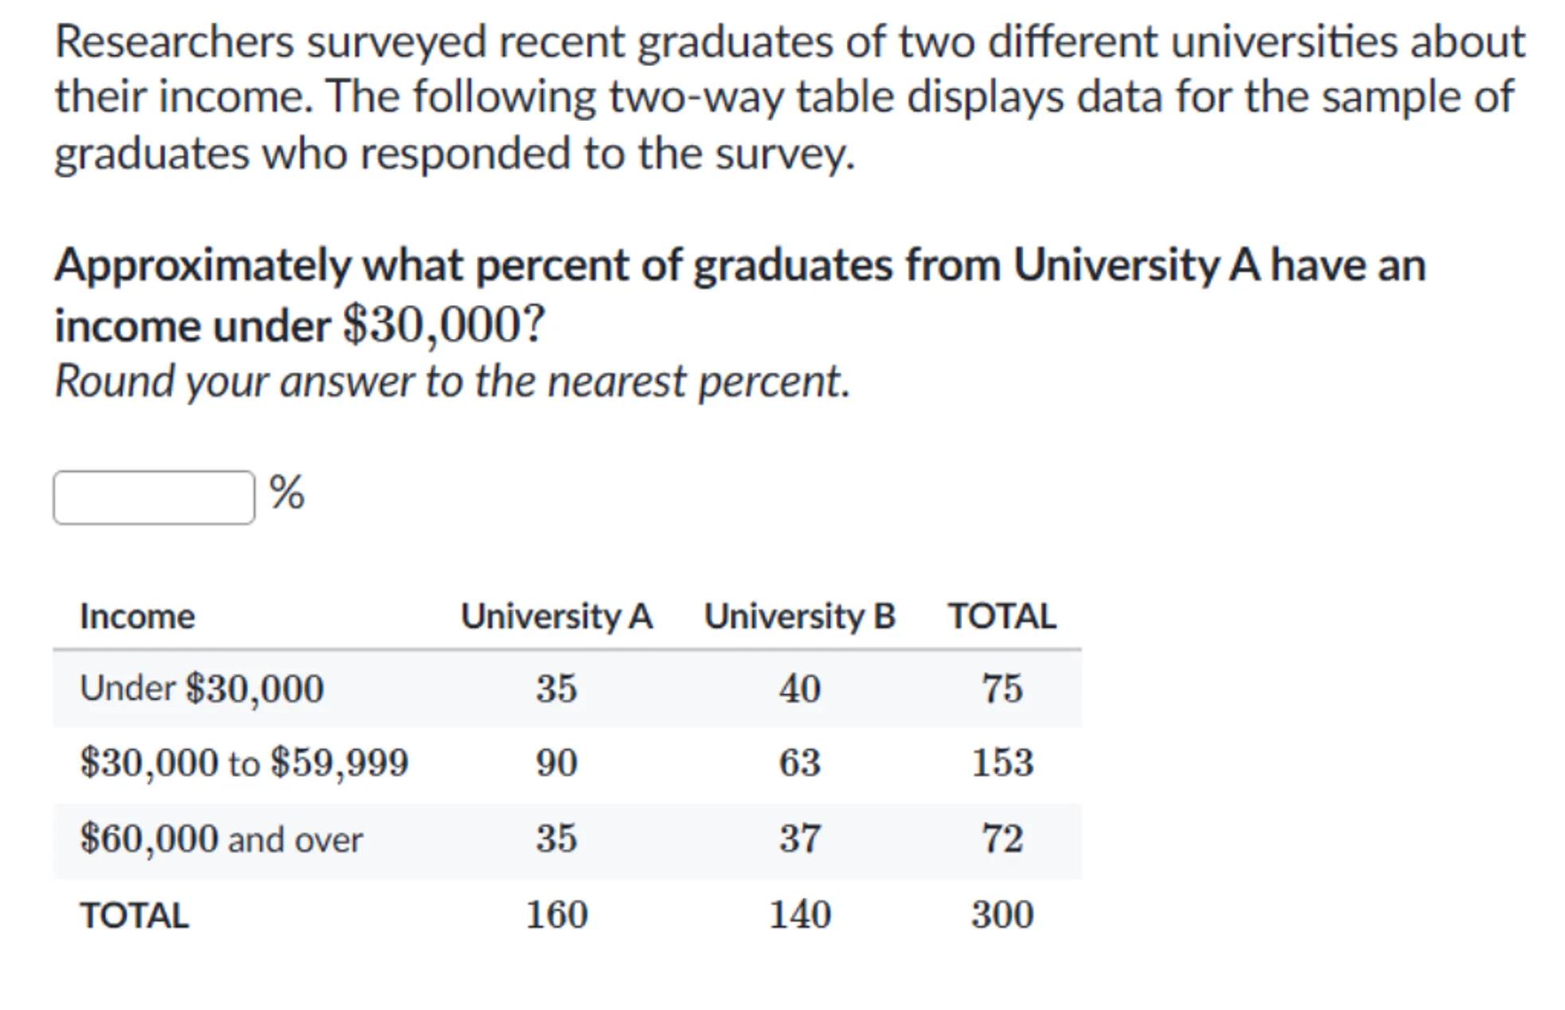Viewport: 1565px width, 1010px height.
Task: Click the grand total value 300
Action: 1002,914
